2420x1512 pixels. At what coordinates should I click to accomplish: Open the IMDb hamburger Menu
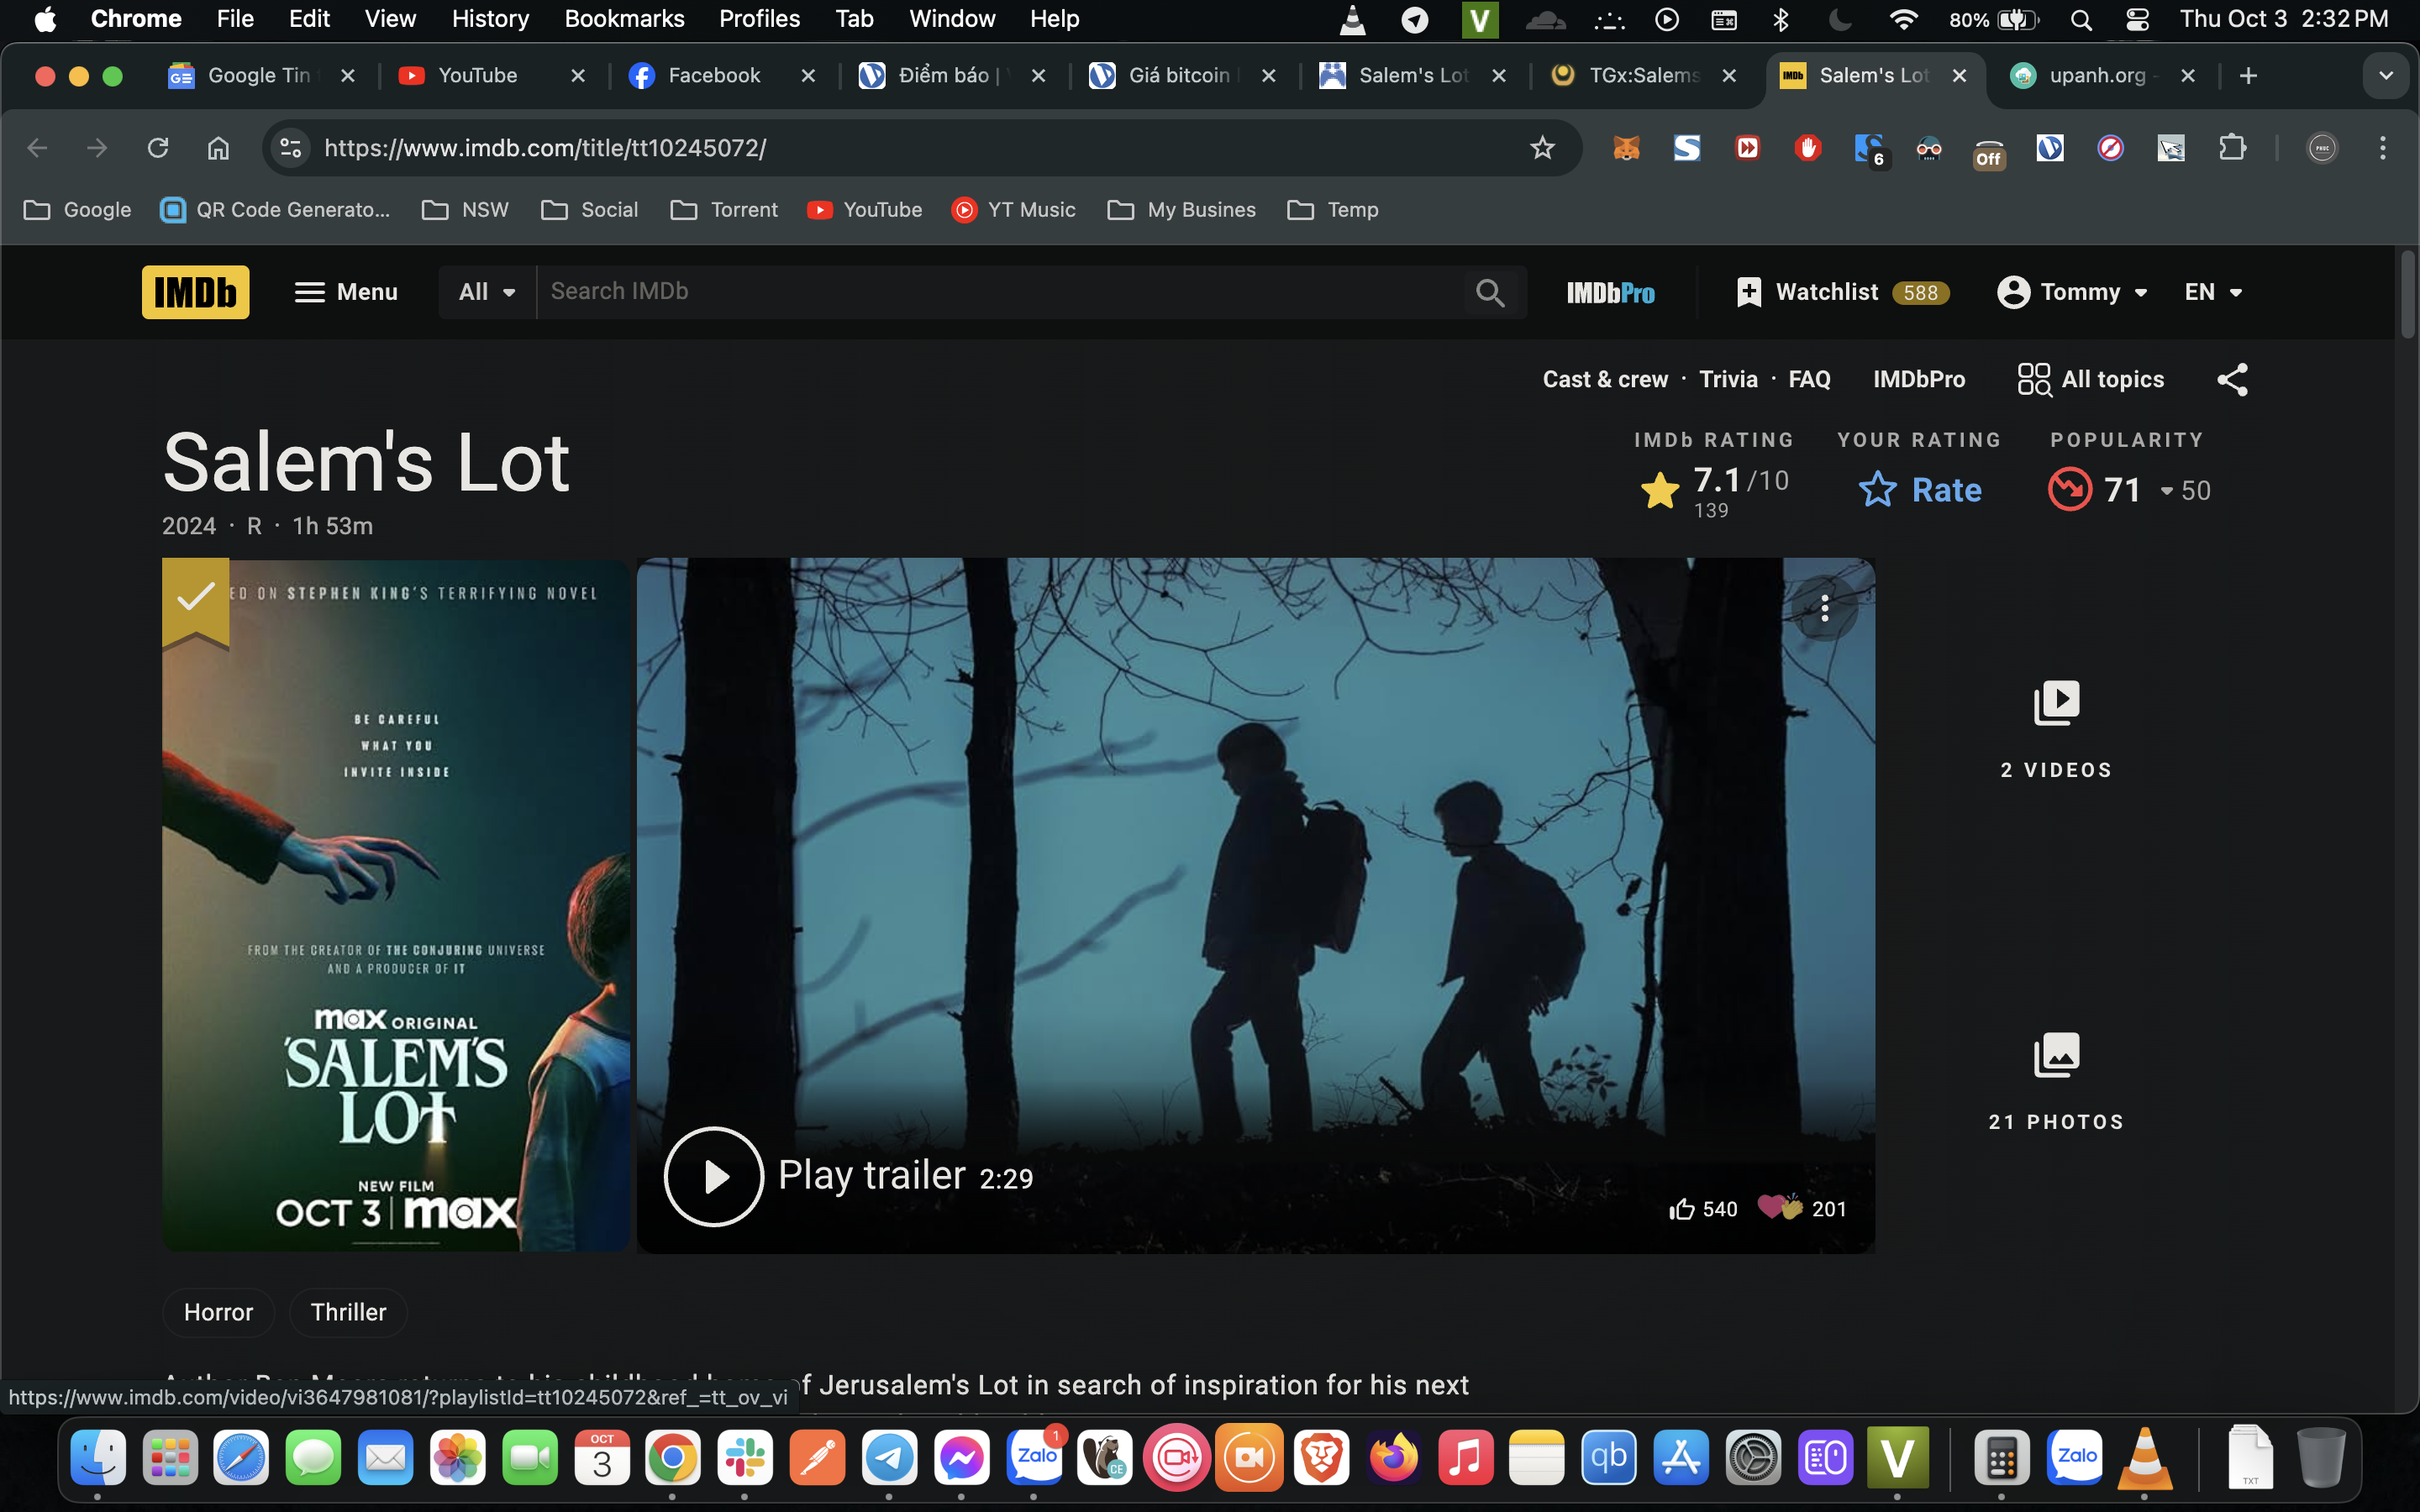coord(346,292)
